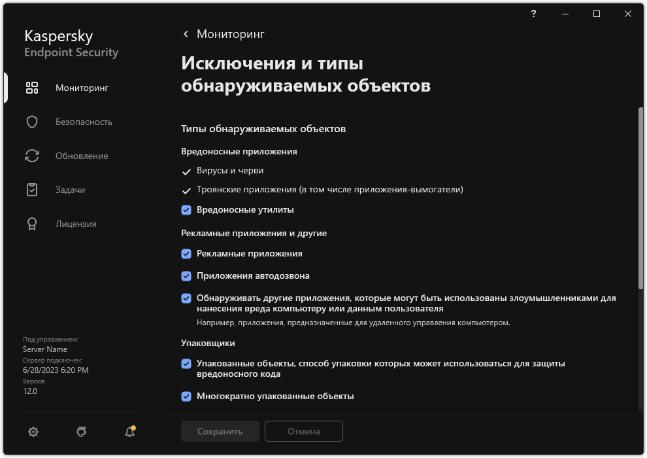The height and width of the screenshot is (458, 647).
Task: Select the Безопасность shield icon
Action: pyautogui.click(x=32, y=122)
